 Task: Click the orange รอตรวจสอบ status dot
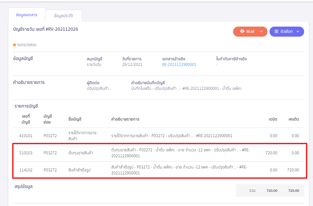tap(14, 45)
